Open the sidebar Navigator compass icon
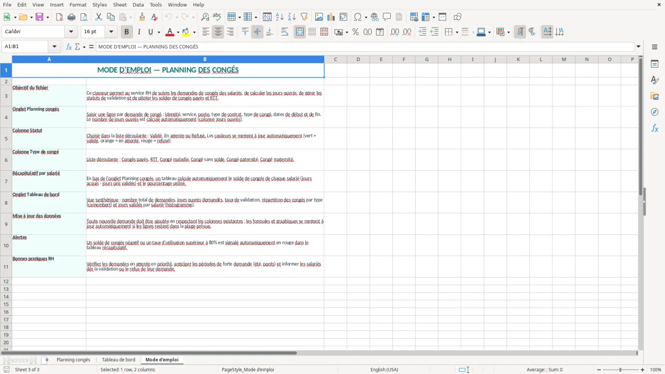 point(654,112)
